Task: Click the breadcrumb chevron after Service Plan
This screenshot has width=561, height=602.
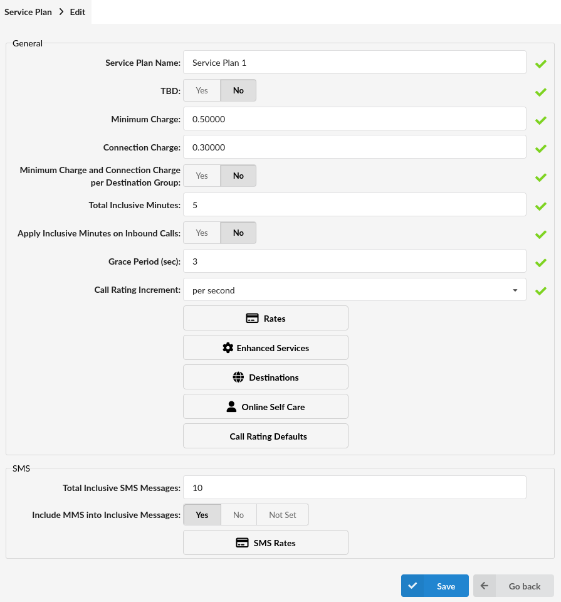Action: 61,12
